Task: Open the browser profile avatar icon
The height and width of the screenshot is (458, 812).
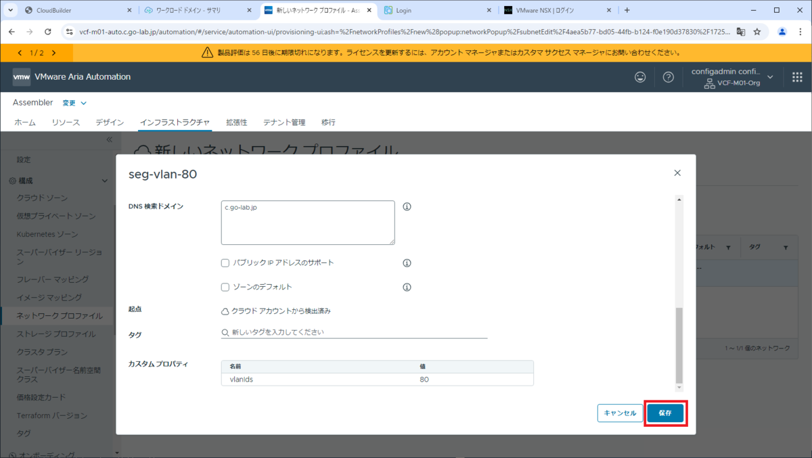Action: click(x=782, y=31)
